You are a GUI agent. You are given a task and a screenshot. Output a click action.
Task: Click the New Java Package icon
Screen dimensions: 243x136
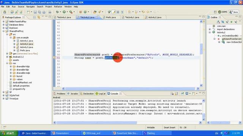tap(80, 12)
